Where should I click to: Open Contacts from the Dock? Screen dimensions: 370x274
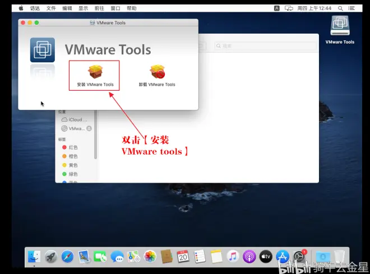point(166,257)
